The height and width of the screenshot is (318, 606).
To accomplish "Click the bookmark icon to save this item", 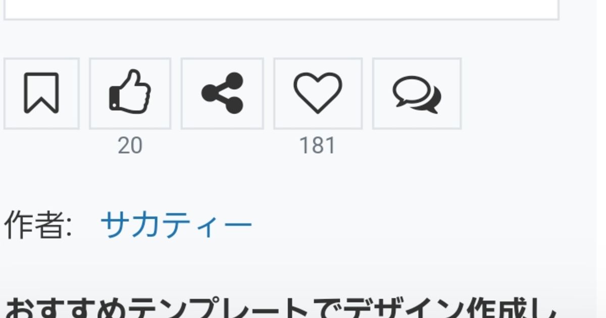I will [x=41, y=93].
